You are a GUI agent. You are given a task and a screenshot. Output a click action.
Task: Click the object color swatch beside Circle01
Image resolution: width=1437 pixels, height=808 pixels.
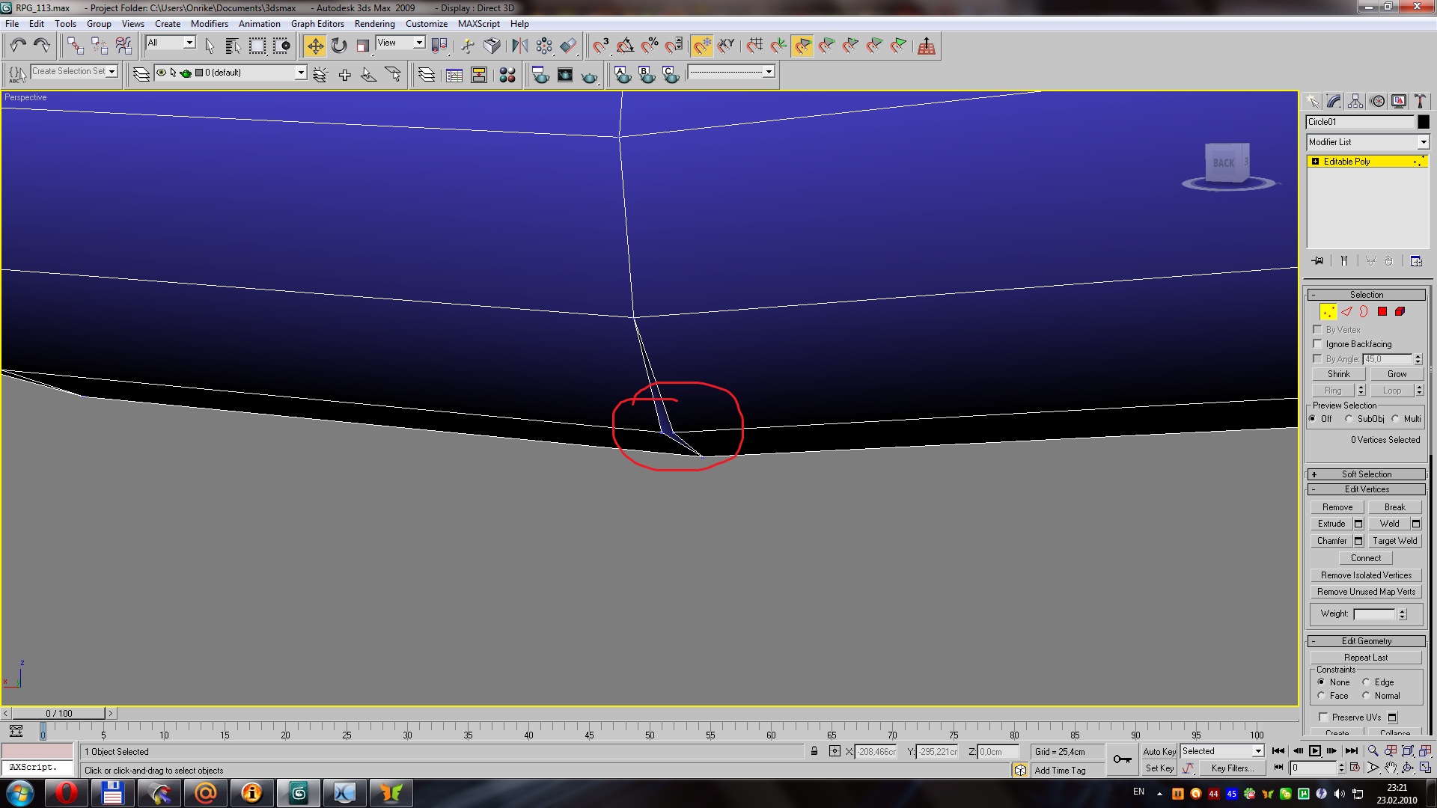(x=1424, y=122)
